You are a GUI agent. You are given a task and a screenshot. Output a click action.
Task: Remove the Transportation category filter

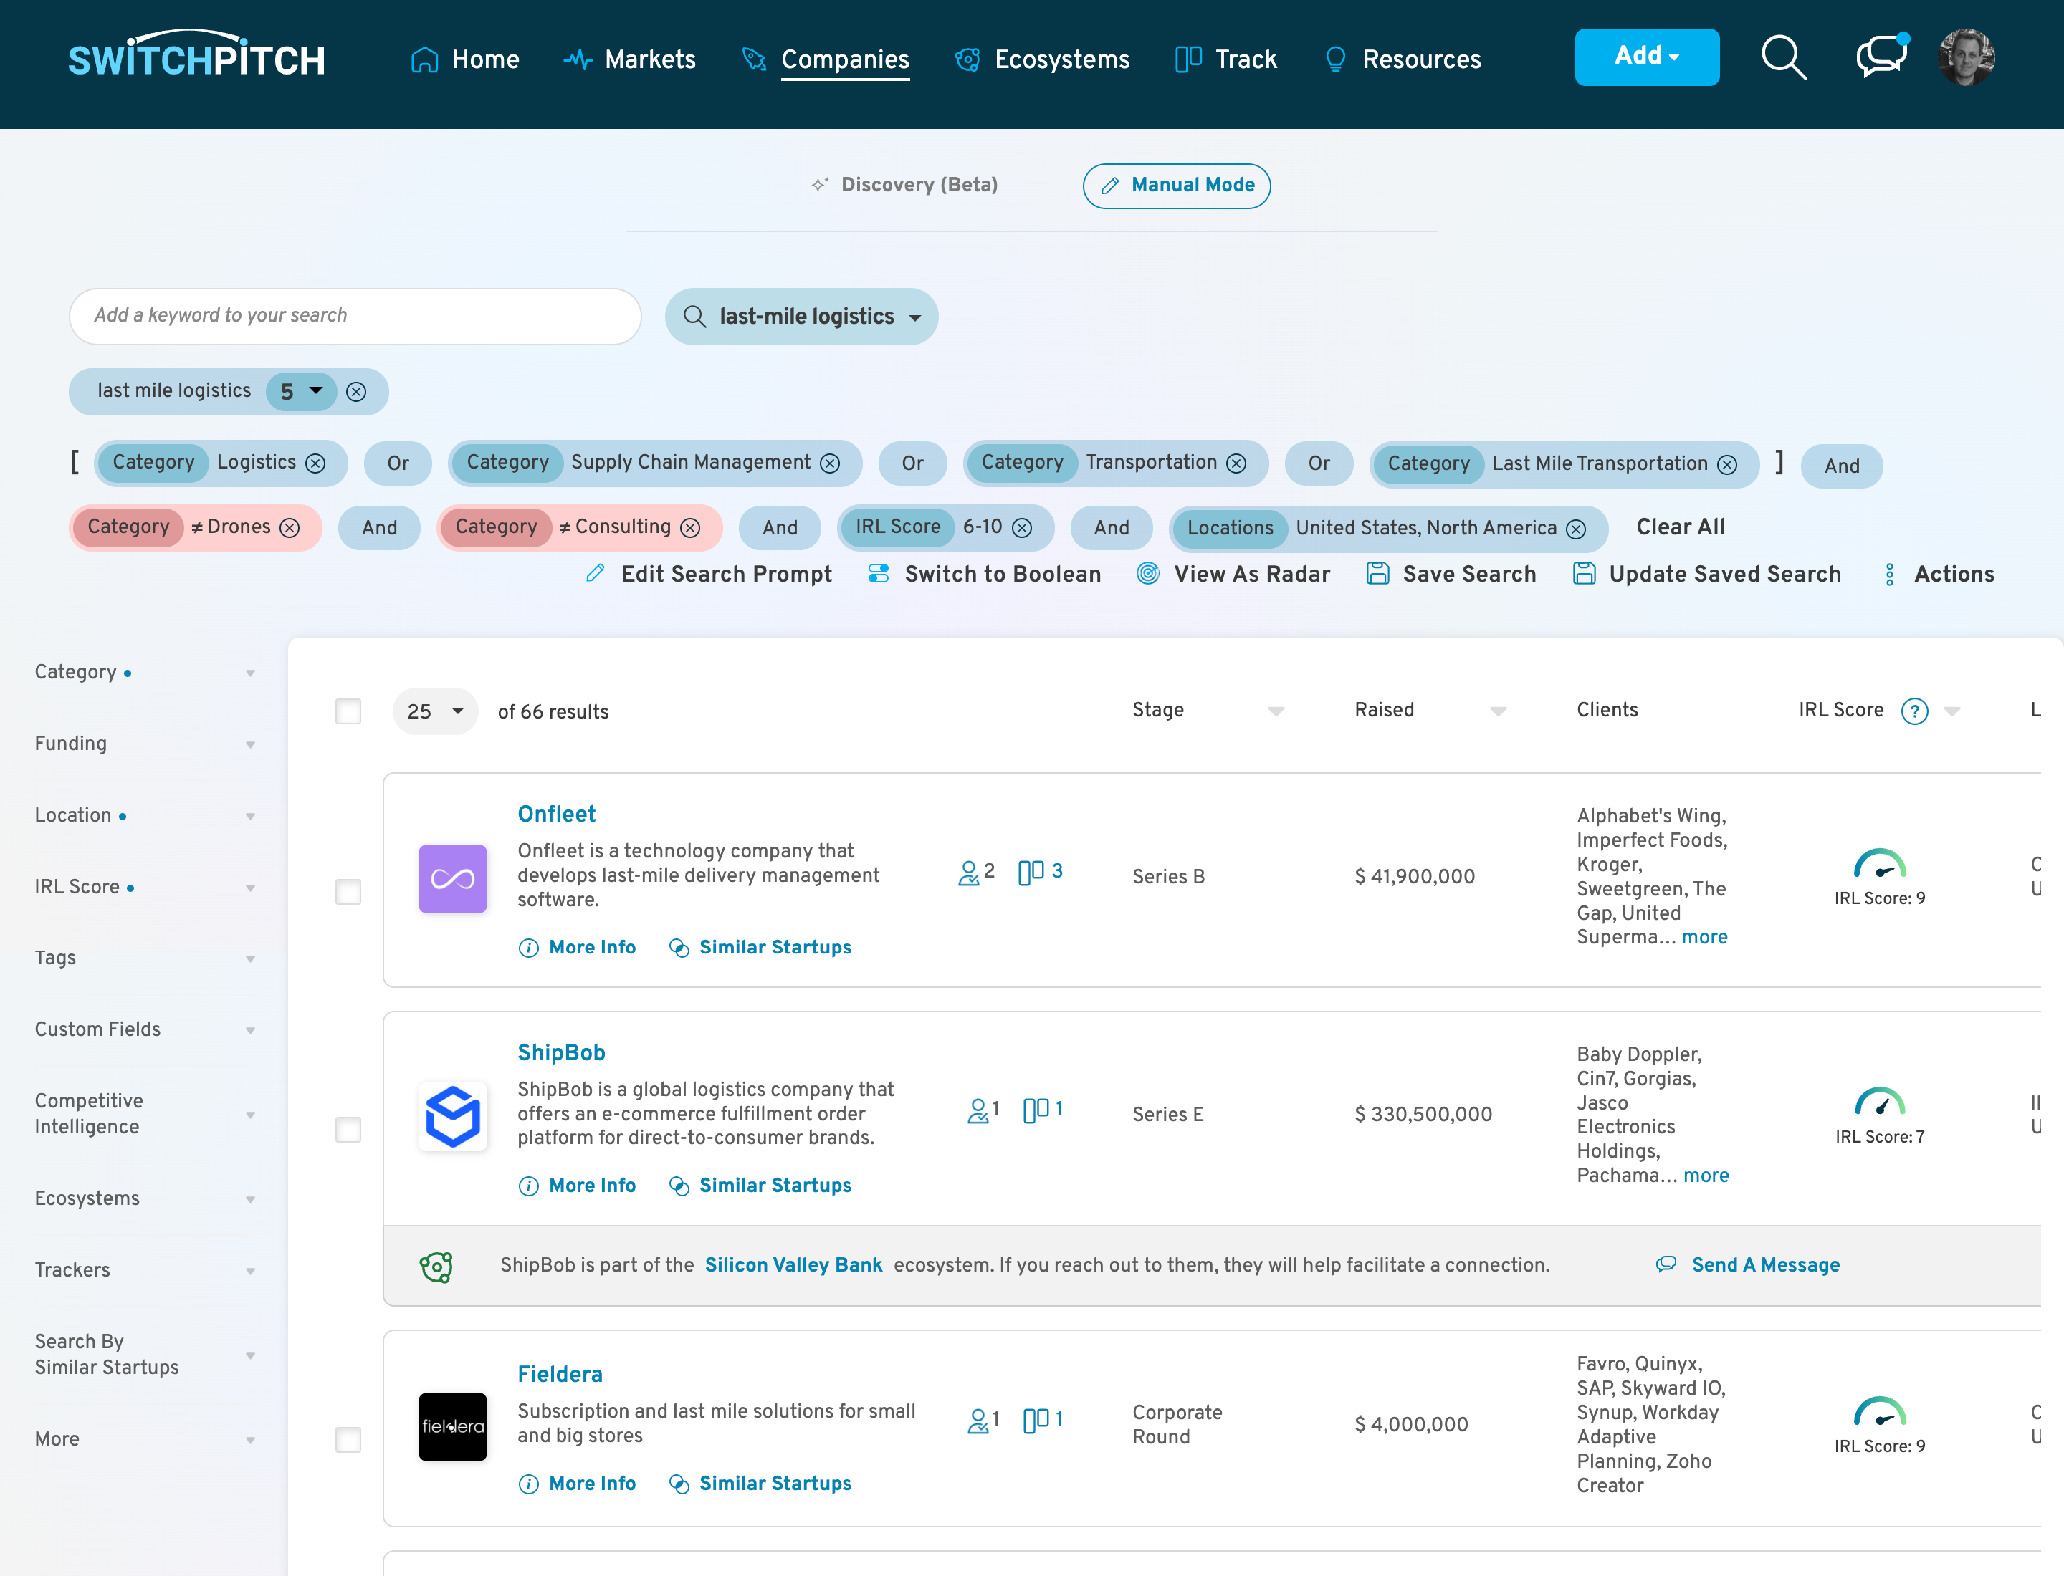(x=1236, y=463)
